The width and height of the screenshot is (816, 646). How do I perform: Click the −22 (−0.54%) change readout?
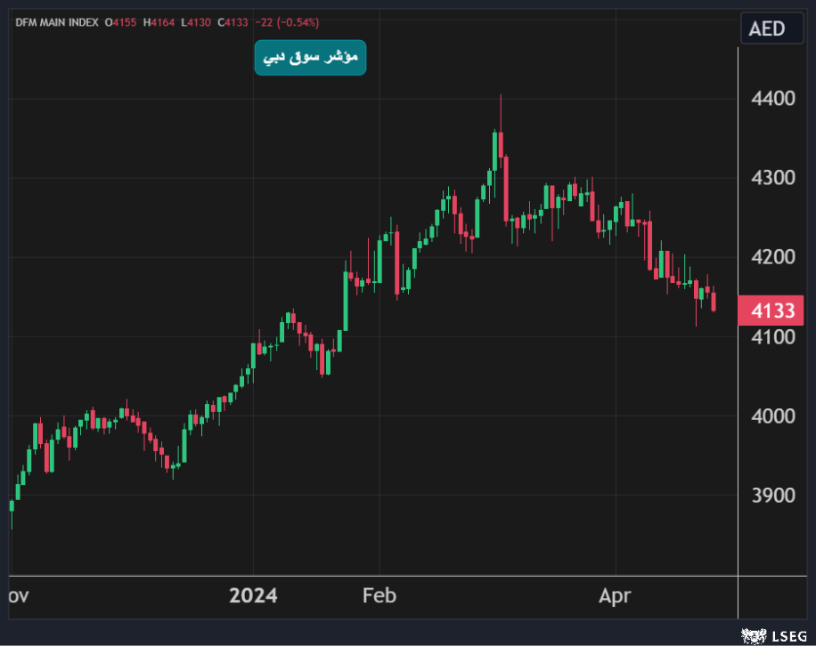pyautogui.click(x=286, y=22)
